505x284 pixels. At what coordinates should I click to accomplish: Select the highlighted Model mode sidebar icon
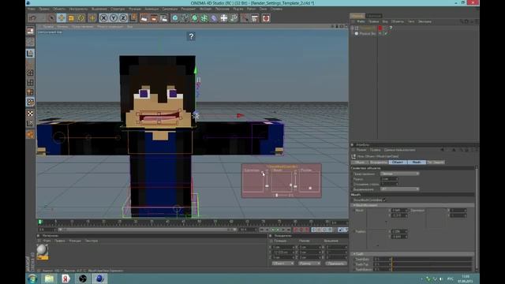pyautogui.click(x=30, y=53)
